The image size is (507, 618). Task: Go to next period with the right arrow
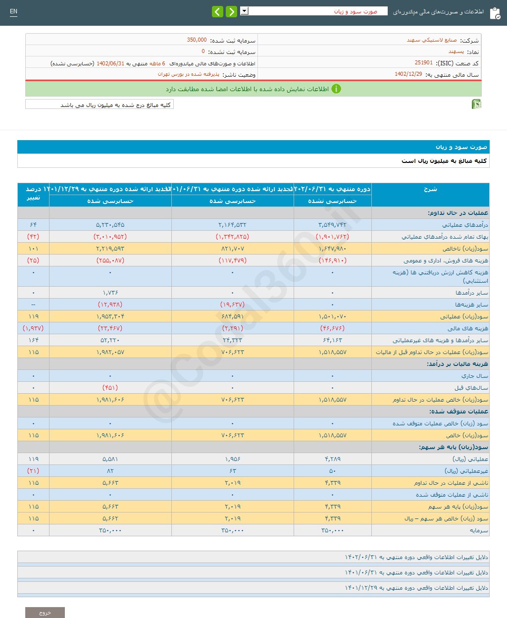(231, 11)
